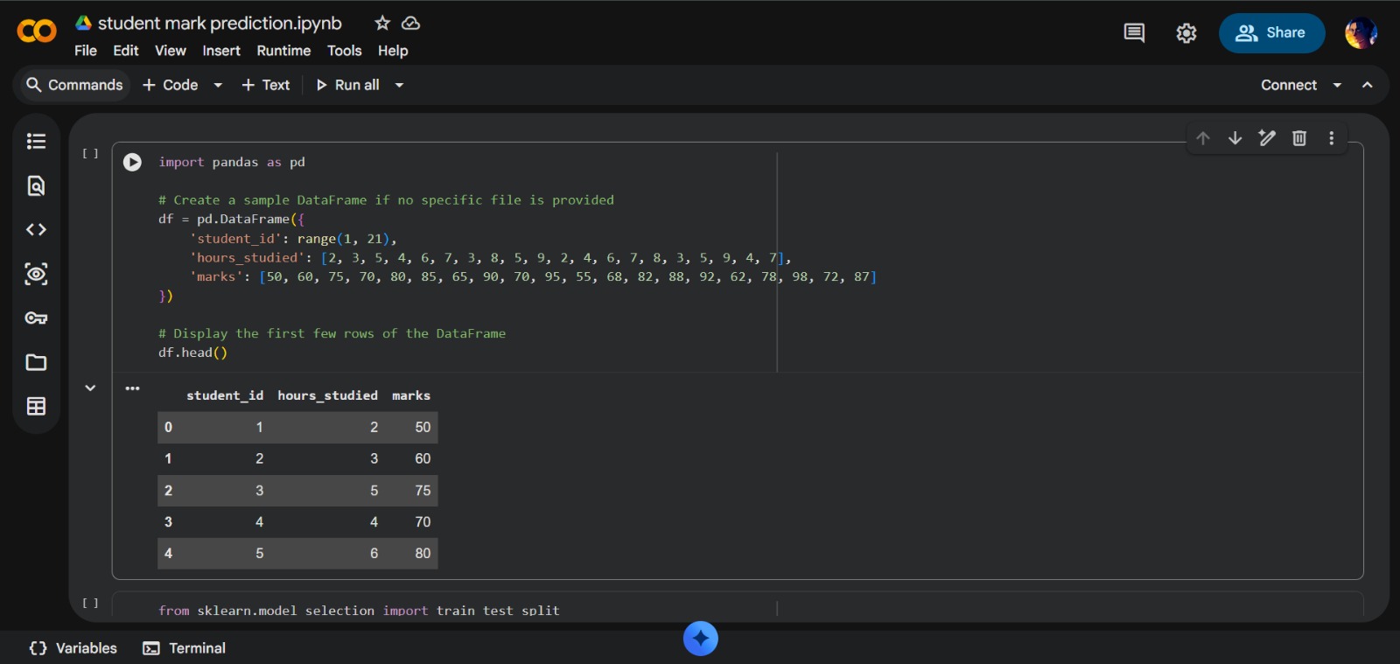
Task: Open the Code insert dropdown arrow
Action: click(x=218, y=85)
